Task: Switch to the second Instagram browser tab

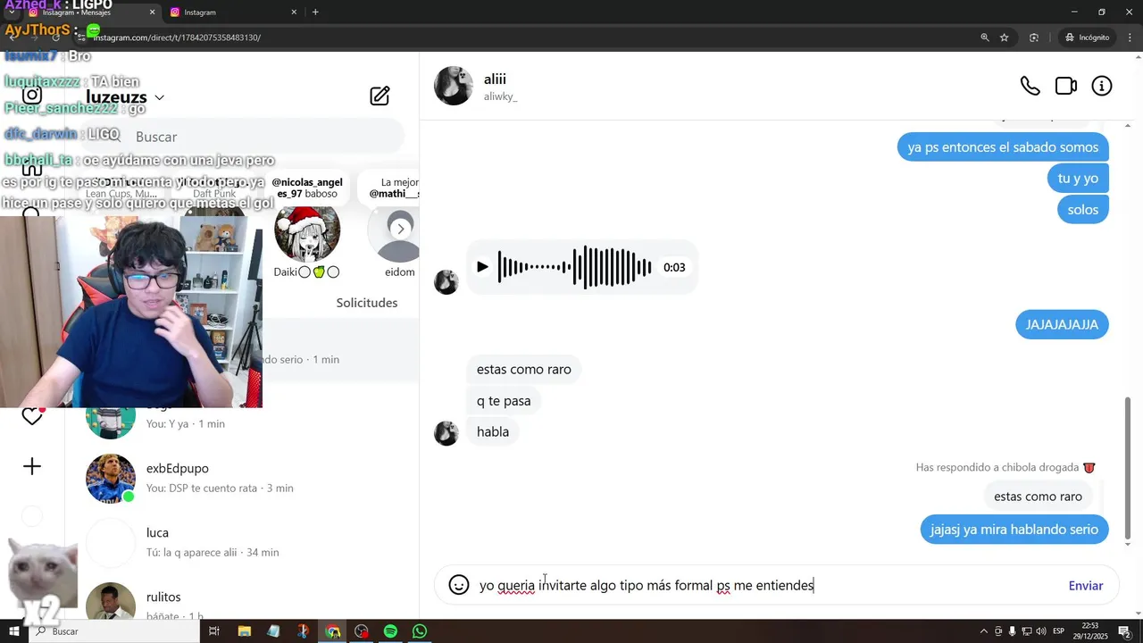Action: [234, 13]
